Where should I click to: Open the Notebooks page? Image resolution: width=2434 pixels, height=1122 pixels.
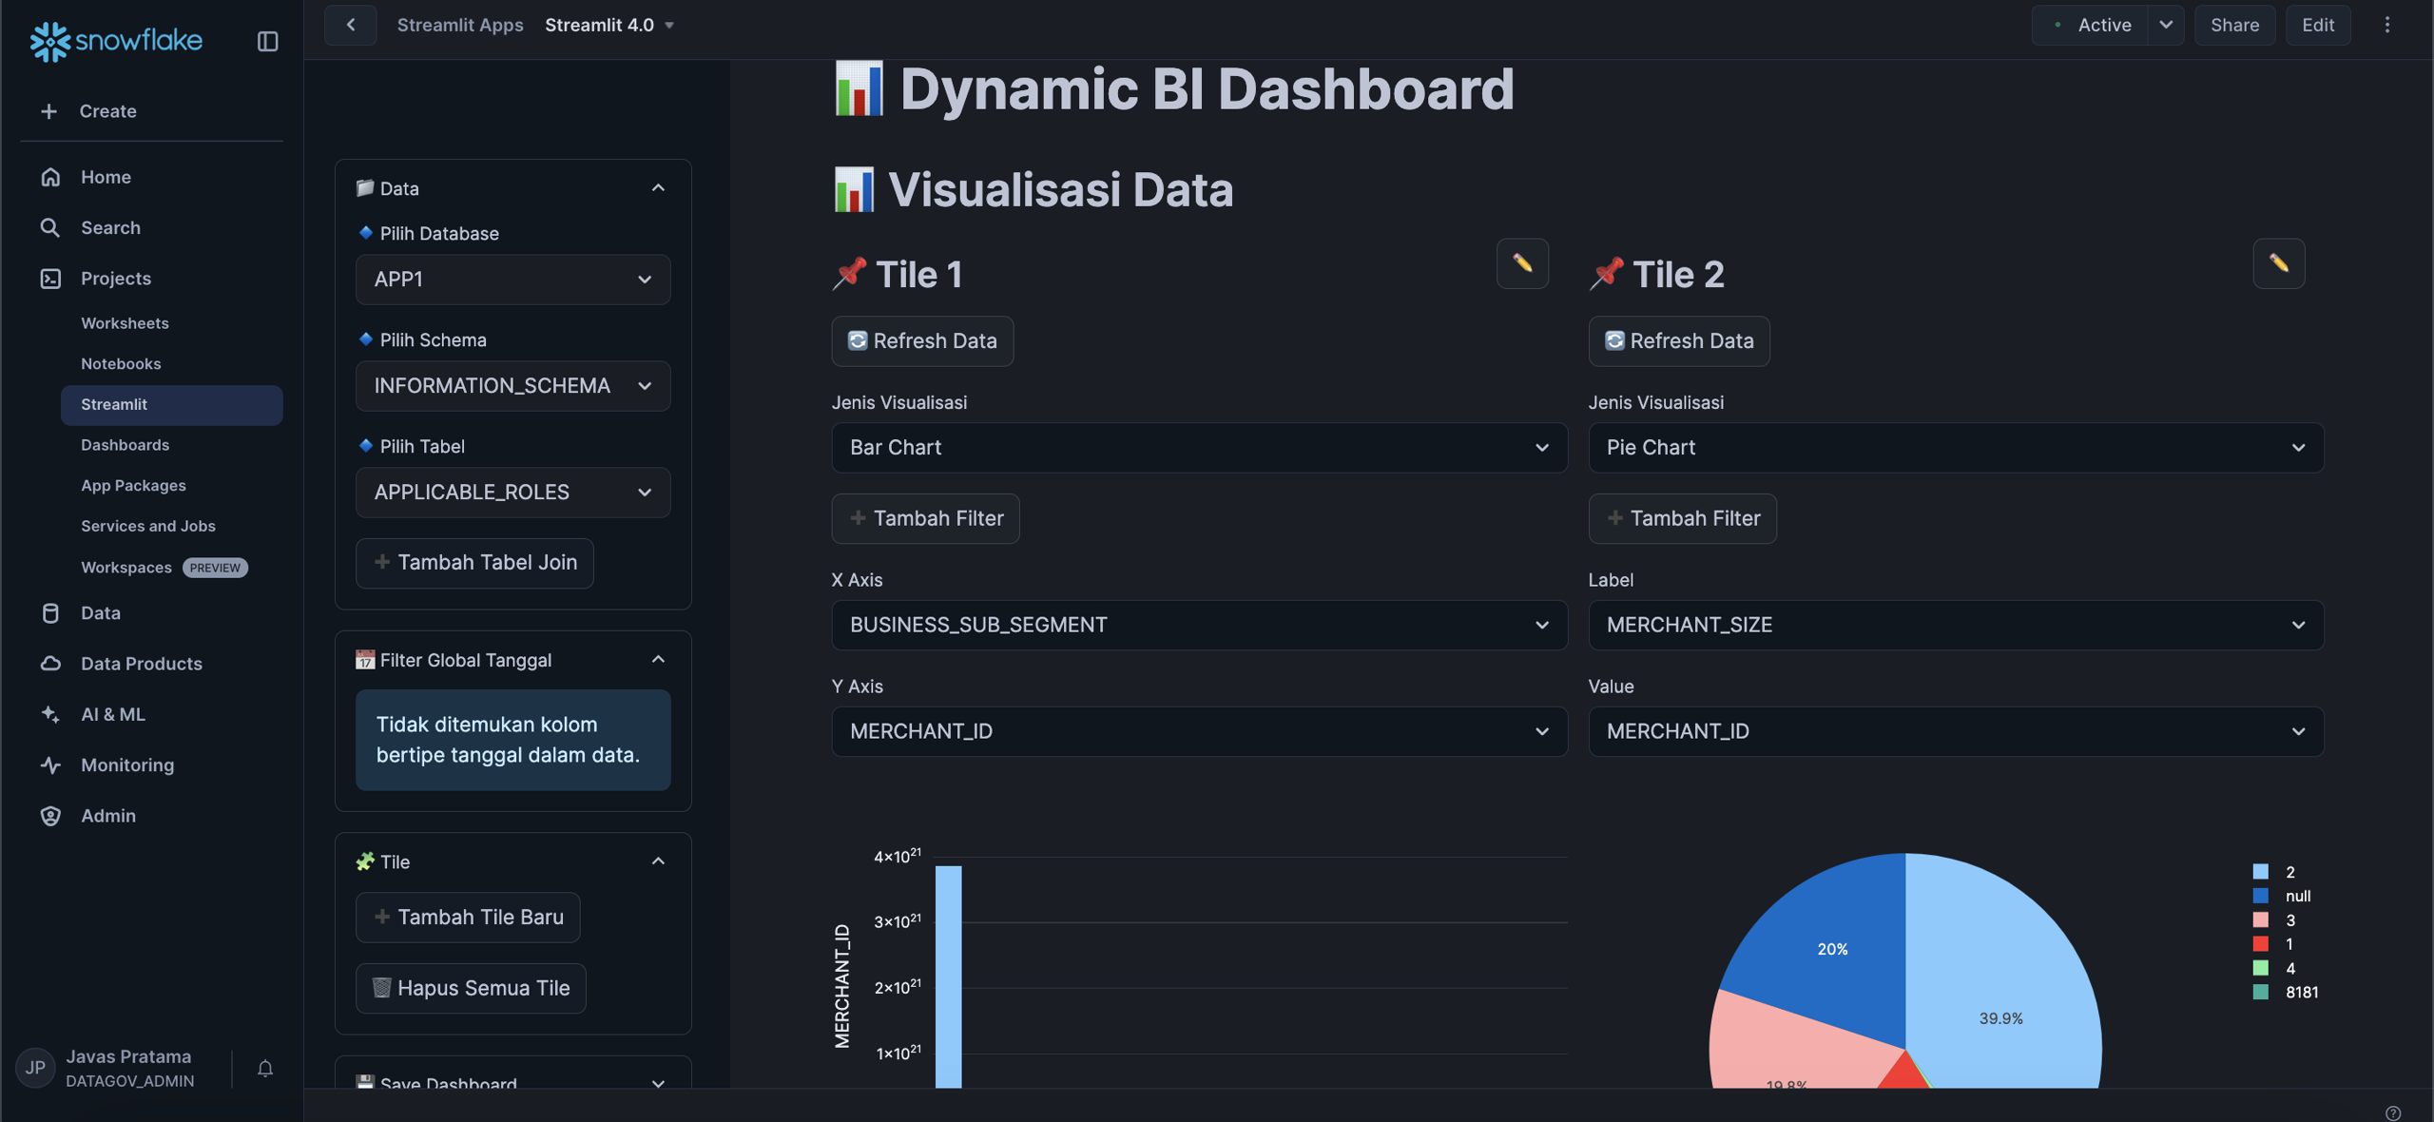pyautogui.click(x=121, y=364)
